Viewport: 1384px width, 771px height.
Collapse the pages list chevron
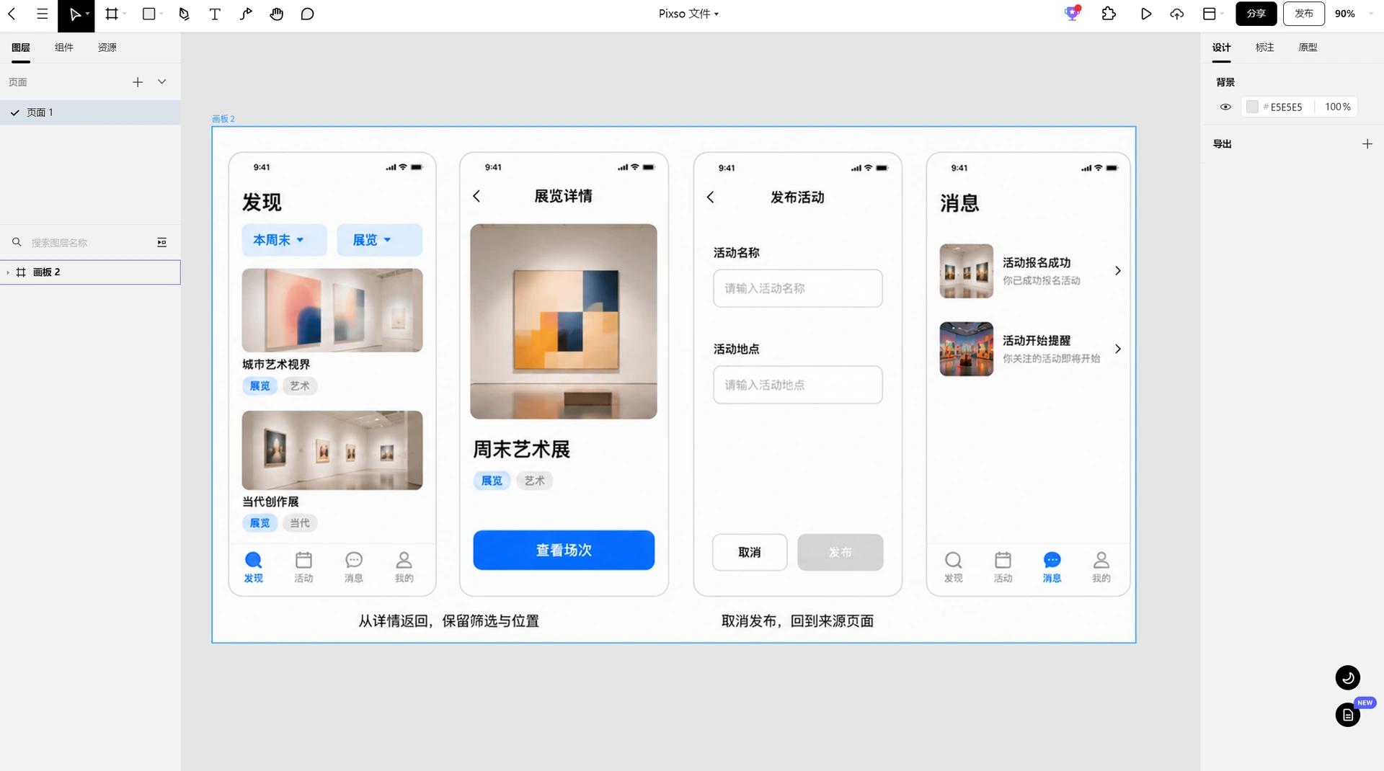[x=162, y=82]
